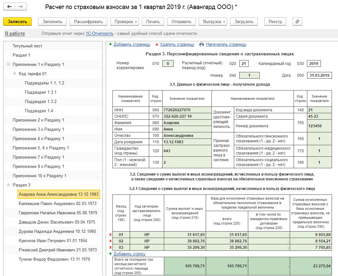Click the green plus add page icon
338x276 pixels.
(x=111, y=44)
